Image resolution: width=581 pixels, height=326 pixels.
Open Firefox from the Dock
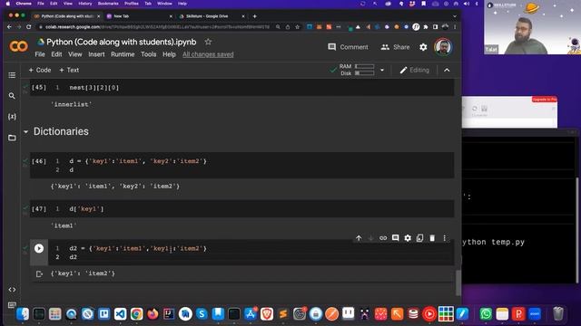[x=153, y=314]
